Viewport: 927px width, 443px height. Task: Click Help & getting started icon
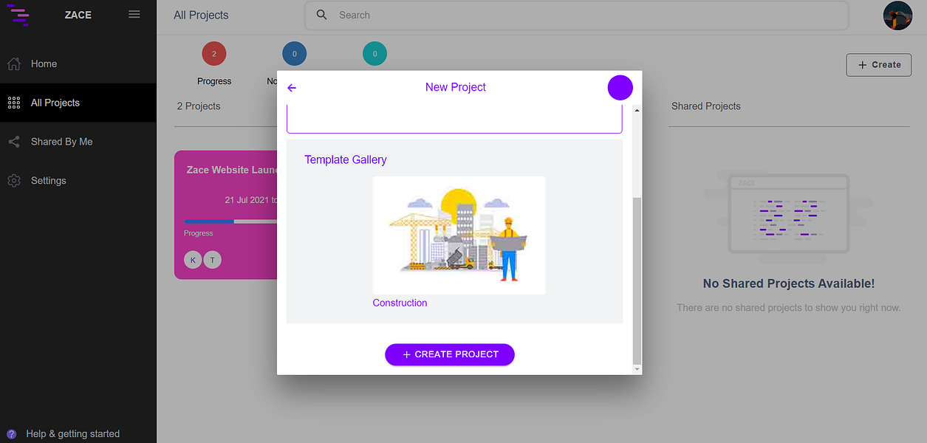(11, 434)
